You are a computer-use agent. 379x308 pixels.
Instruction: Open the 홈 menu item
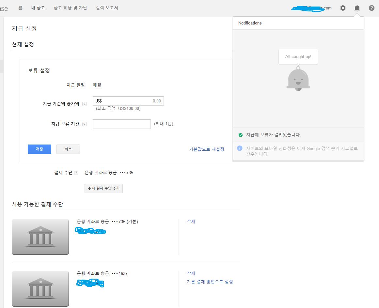click(20, 8)
